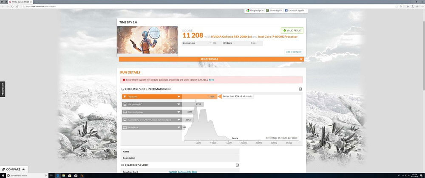Screen dimensions: 425x178
Task: Collapse the Graphics Card section
Action: point(237,165)
